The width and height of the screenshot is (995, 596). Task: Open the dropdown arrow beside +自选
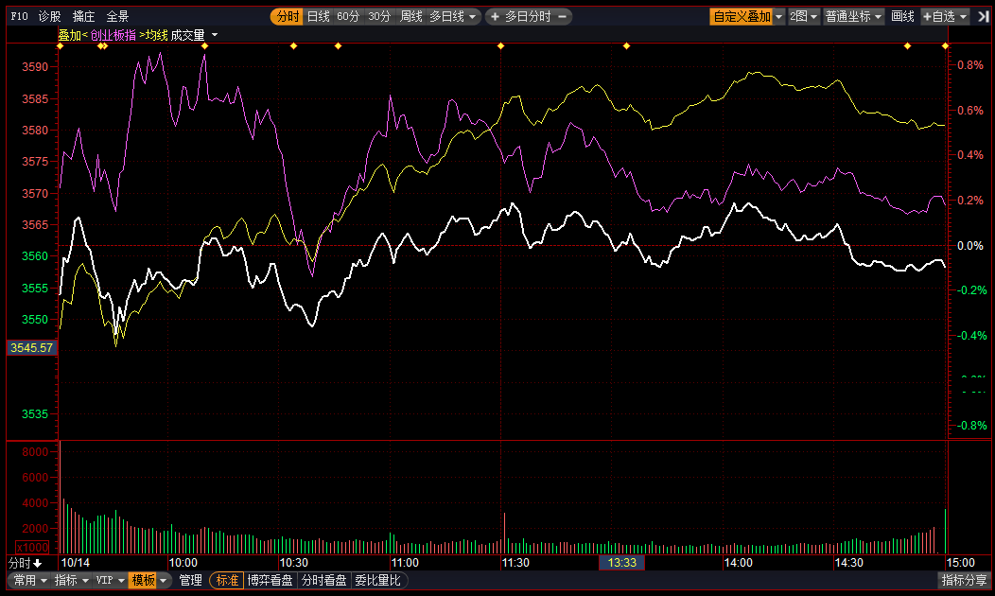click(x=963, y=16)
